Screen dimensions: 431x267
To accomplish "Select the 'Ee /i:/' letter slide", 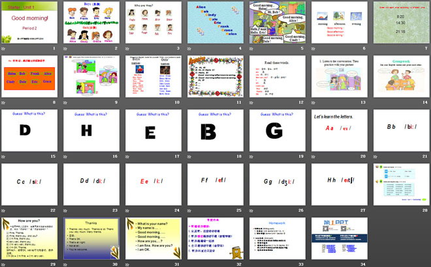I will (153, 184).
